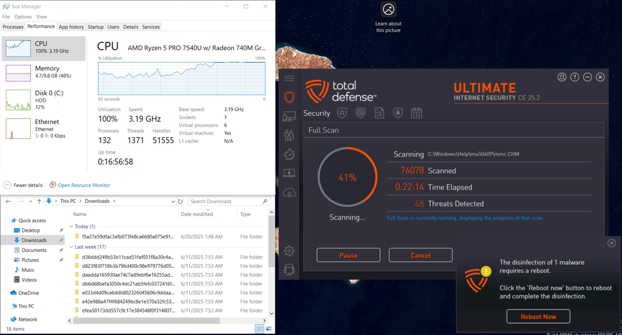Select Documents in navigation pane
Image resolution: width=622 pixels, height=335 pixels.
click(x=34, y=250)
